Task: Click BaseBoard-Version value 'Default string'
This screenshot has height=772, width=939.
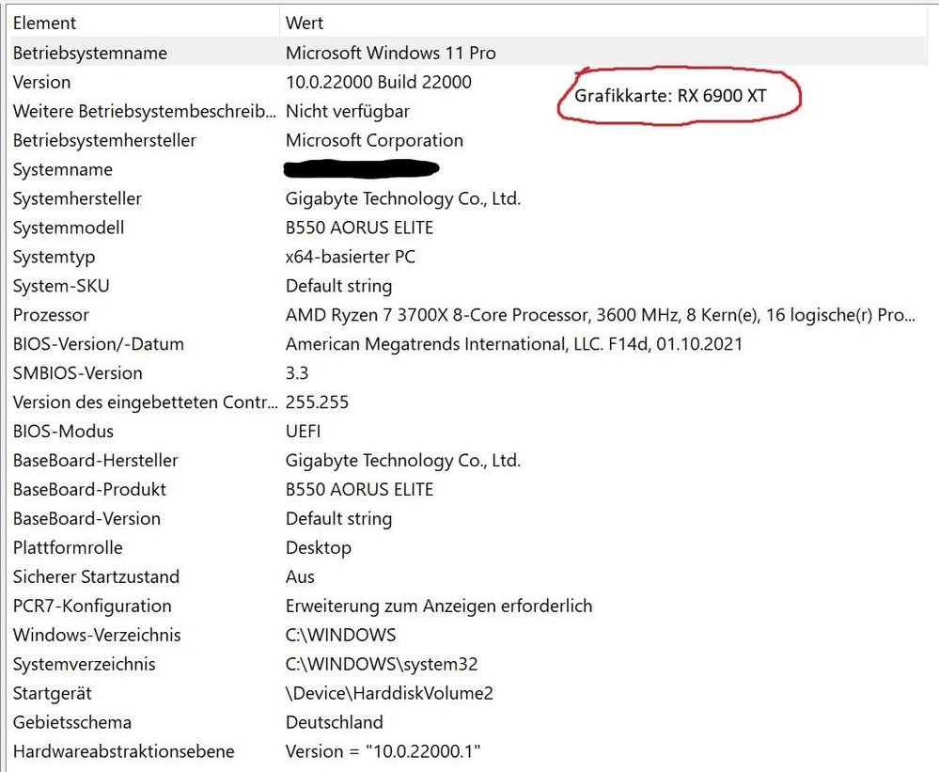Action: (339, 519)
